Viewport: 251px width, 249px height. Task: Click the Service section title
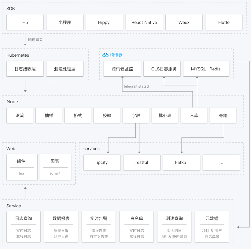[14, 206]
